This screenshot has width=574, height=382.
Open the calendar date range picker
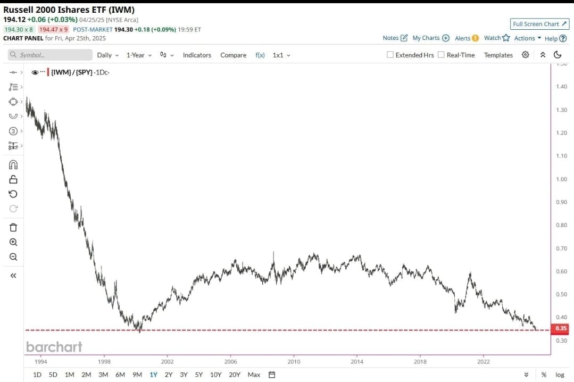click(x=271, y=375)
